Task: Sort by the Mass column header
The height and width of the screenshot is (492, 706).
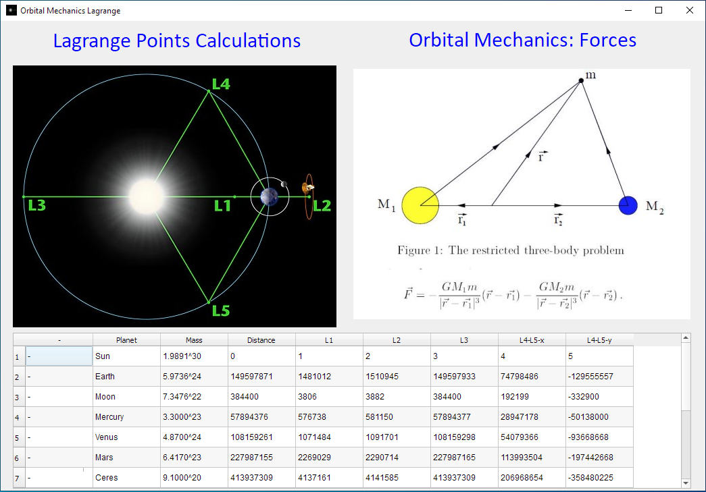Action: (194, 340)
